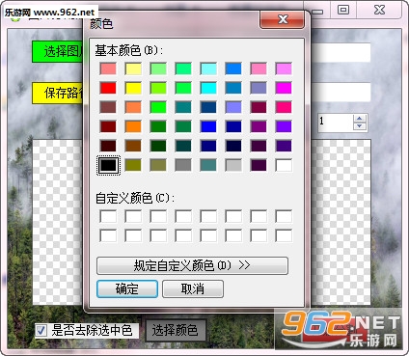Select the white basic color swatch

click(x=284, y=165)
